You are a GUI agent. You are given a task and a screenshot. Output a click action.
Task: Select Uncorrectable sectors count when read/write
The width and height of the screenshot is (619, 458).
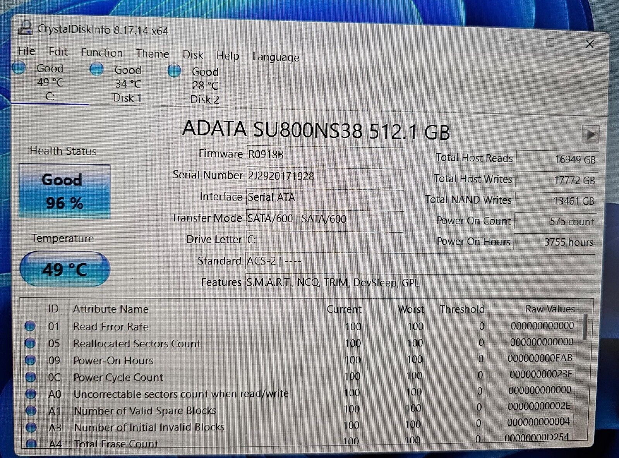181,394
